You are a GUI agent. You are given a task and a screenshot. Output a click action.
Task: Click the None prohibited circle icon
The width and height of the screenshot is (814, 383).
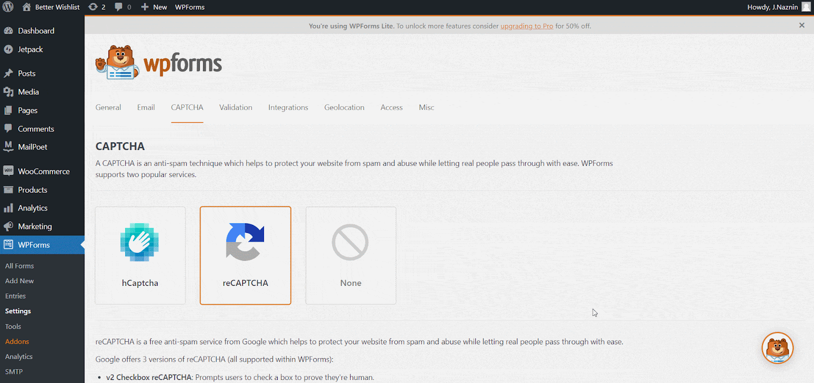(x=351, y=242)
